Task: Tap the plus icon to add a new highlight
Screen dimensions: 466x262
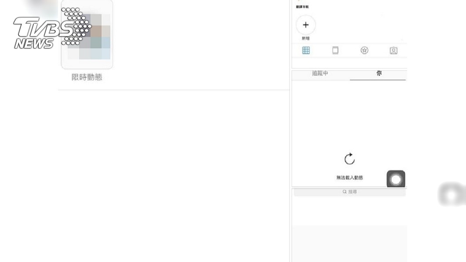Action: [306, 25]
